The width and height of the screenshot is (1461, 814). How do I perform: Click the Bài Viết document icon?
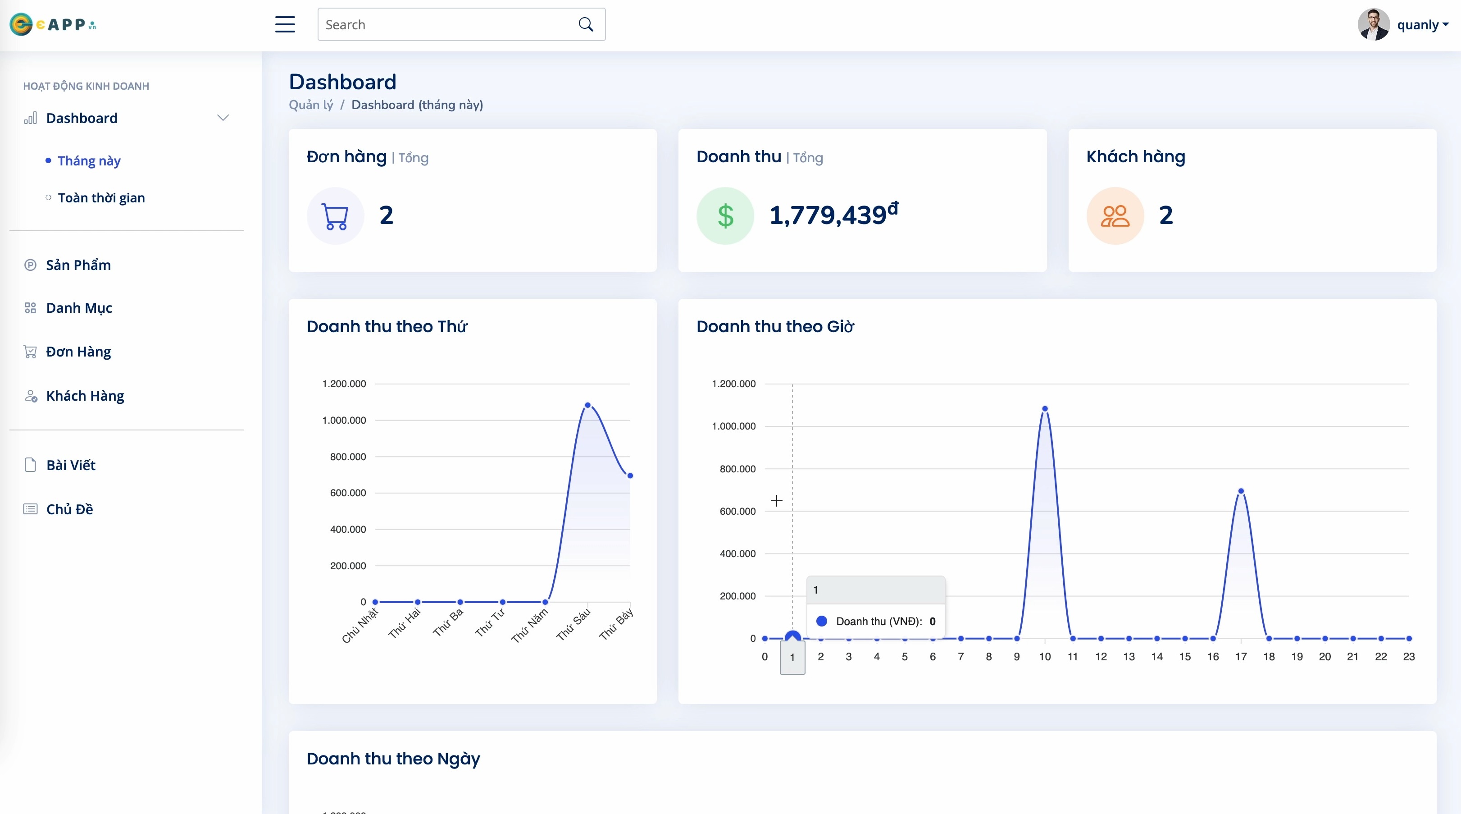point(31,465)
